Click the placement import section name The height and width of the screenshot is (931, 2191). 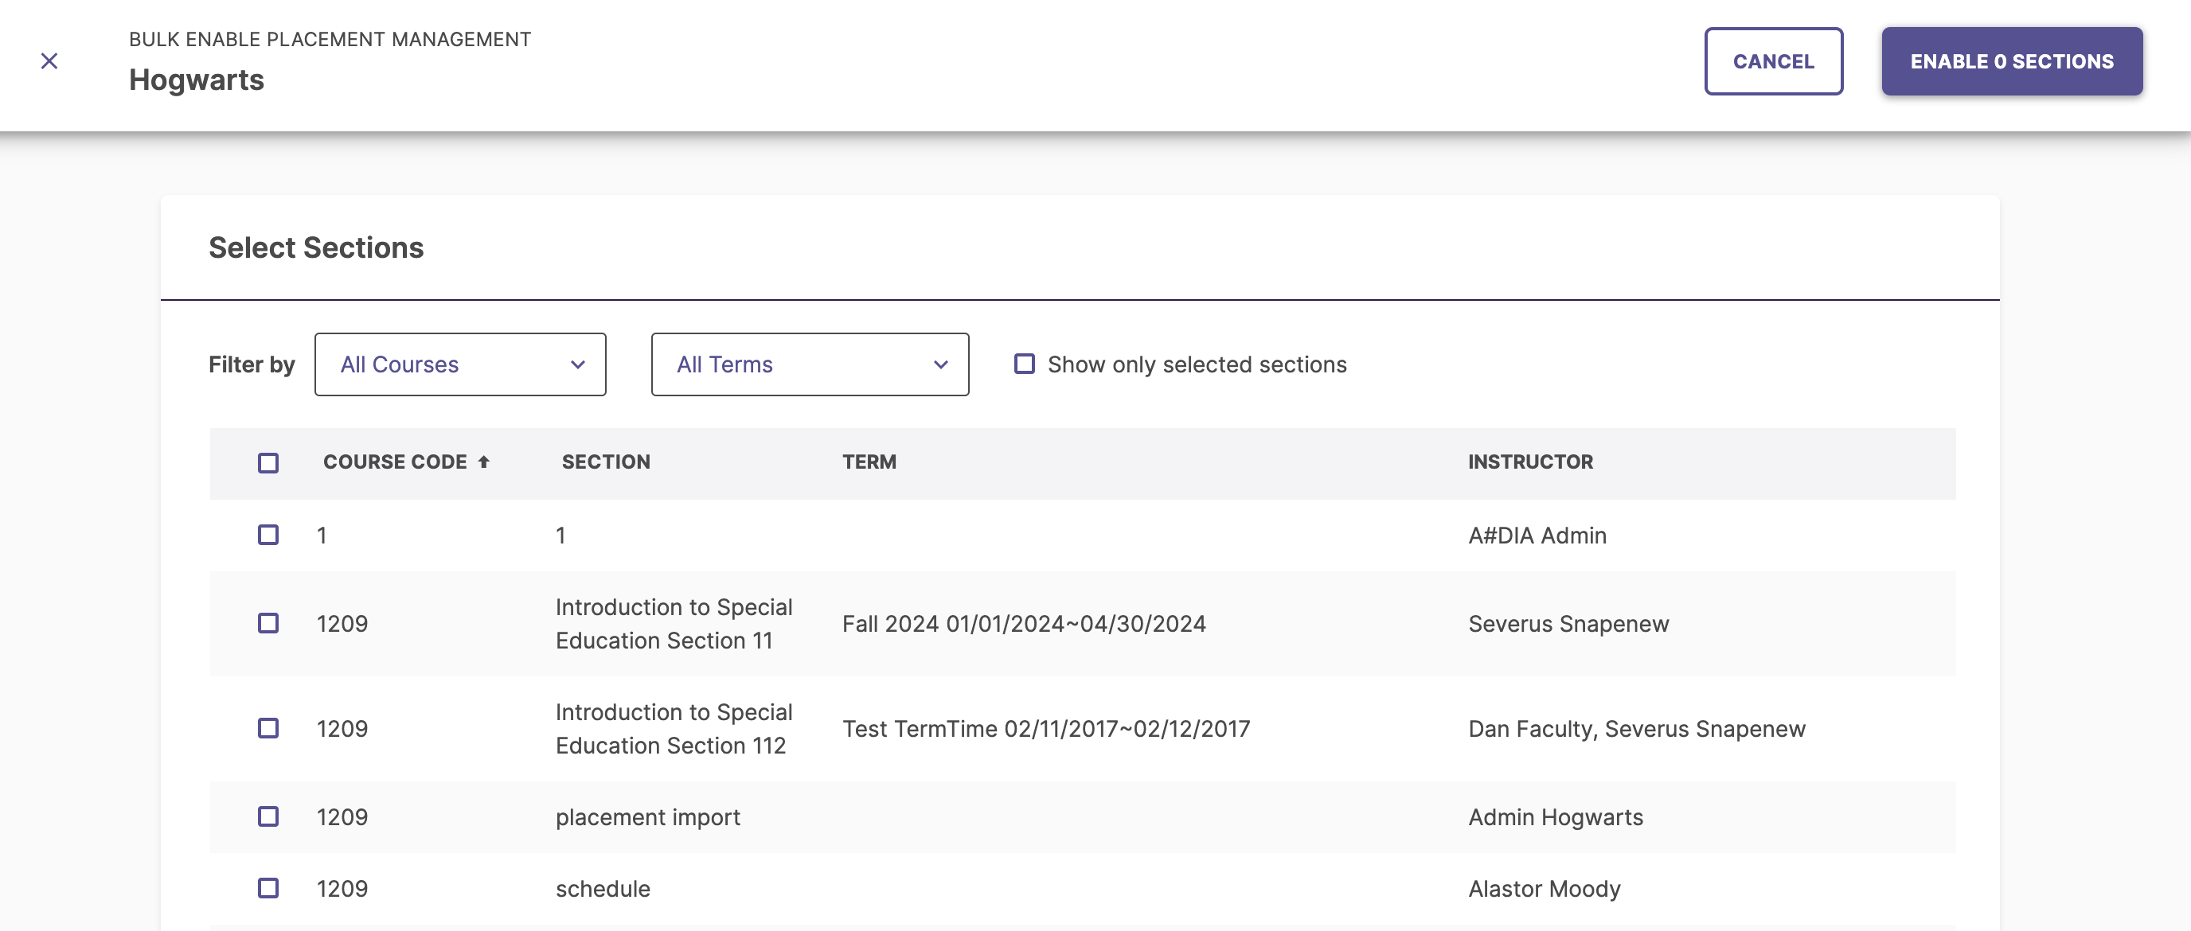click(x=647, y=818)
